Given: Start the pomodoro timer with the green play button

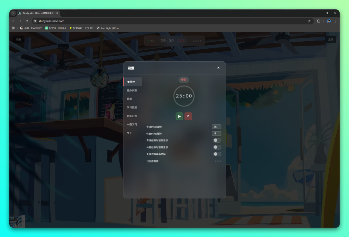Looking at the screenshot, I should click(x=179, y=116).
